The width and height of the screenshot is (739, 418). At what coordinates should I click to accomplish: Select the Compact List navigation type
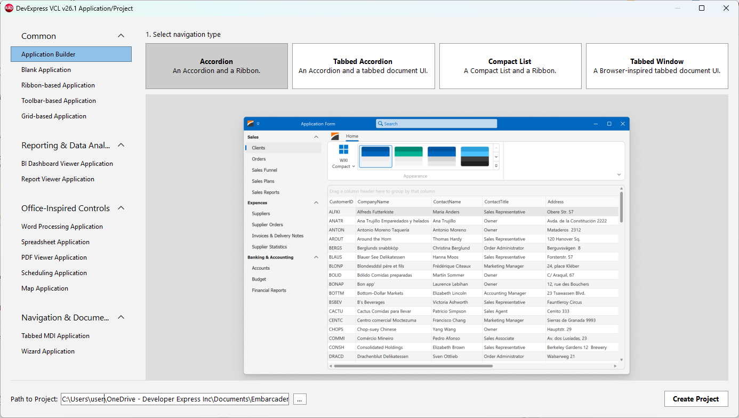coord(510,66)
